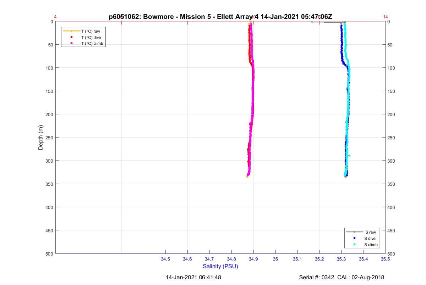The height and width of the screenshot is (285, 426).
Task: Click the 'Salinity (PSU)' axis label
Action: click(220, 266)
